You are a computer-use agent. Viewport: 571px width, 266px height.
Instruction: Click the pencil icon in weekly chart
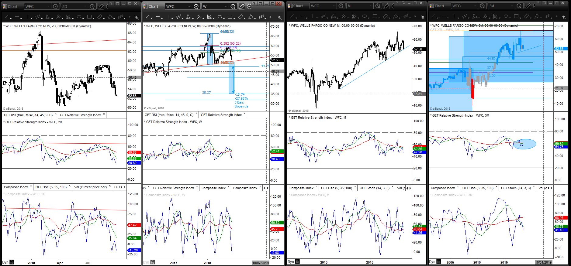coord(242,6)
